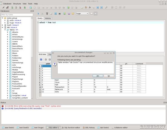Click the Databases tree scroll down arrow

pyautogui.click(x=32, y=99)
